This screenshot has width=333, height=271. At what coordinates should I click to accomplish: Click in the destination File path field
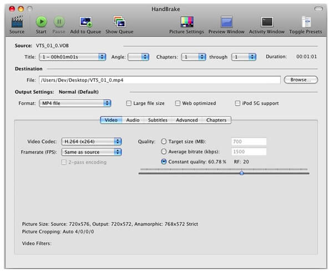point(160,80)
